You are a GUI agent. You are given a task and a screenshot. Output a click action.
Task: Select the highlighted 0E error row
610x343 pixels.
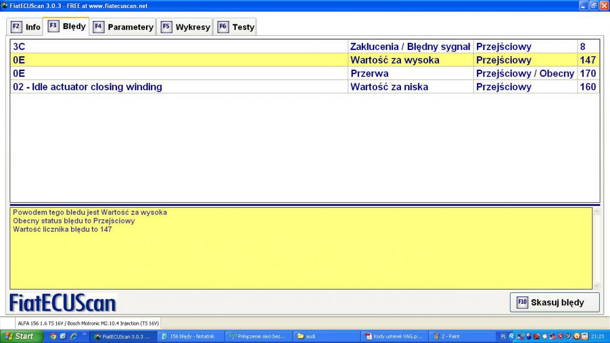304,60
